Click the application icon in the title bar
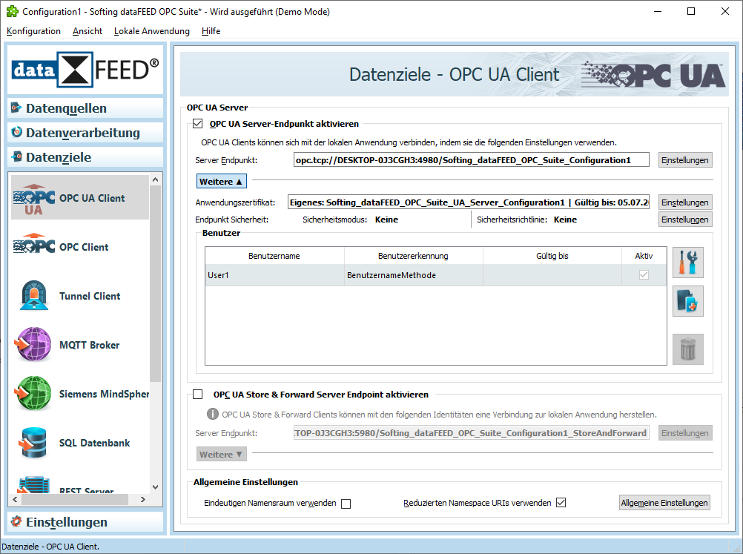 click(13, 11)
